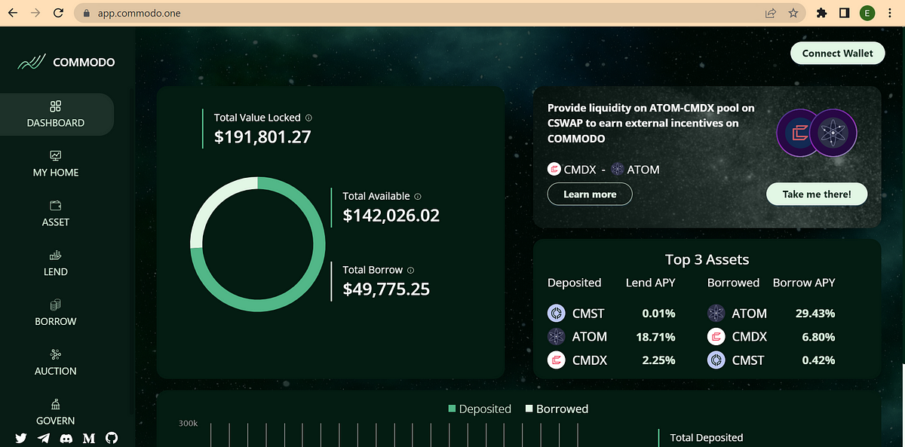Viewport: 905px width, 447px height.
Task: Toggle the Borrowed series in chart legend
Action: [x=557, y=409]
